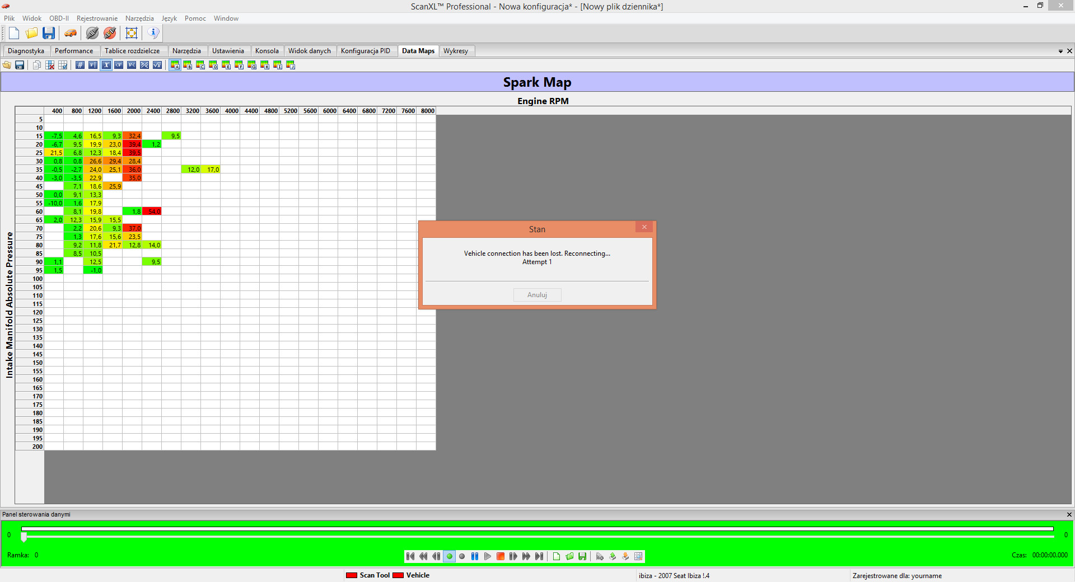The width and height of the screenshot is (1075, 582).
Task: Fast forward the log playback
Action: coord(526,556)
